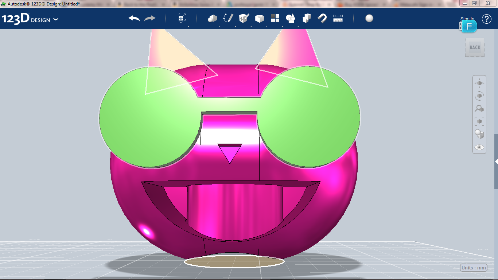Image resolution: width=498 pixels, height=280 pixels.
Task: Open the Modify solid tool
Action: [x=260, y=18]
